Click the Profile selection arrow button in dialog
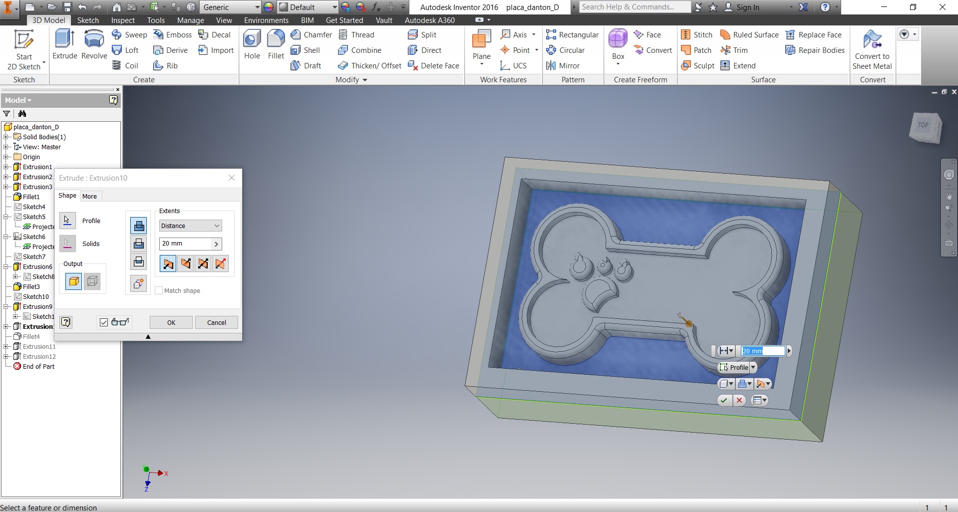This screenshot has height=512, width=958. pos(67,220)
